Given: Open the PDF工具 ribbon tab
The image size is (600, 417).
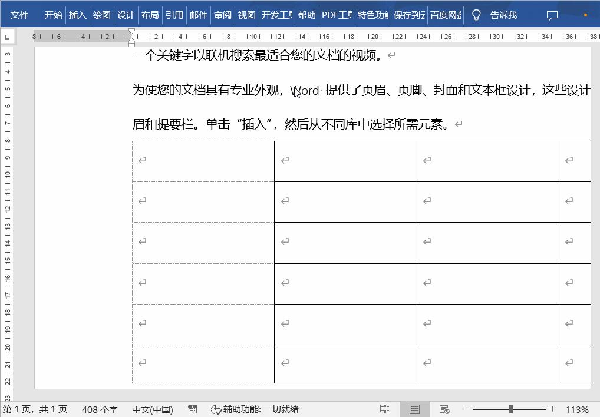Looking at the screenshot, I should tap(337, 15).
